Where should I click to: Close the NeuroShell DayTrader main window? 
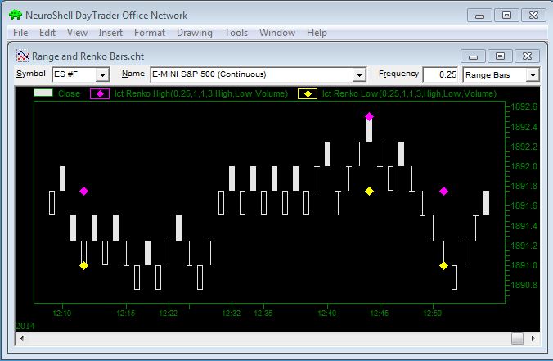pyautogui.click(x=533, y=16)
